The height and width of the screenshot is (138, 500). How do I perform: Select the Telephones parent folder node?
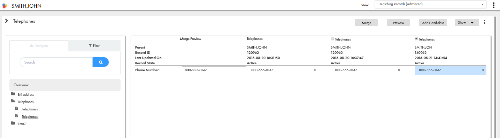pyautogui.click(x=26, y=102)
